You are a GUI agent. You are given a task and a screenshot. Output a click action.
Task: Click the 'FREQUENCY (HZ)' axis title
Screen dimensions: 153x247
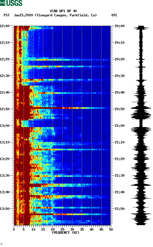pyautogui.click(x=66, y=233)
